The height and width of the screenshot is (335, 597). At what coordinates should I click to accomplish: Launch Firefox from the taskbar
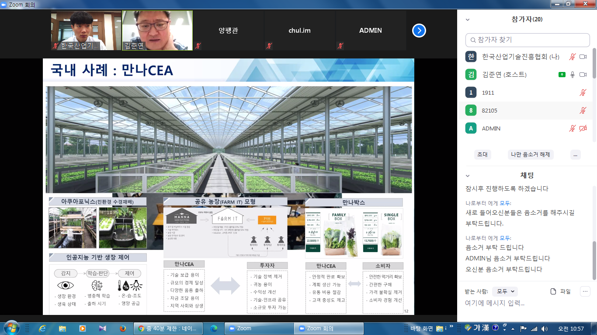click(122, 328)
